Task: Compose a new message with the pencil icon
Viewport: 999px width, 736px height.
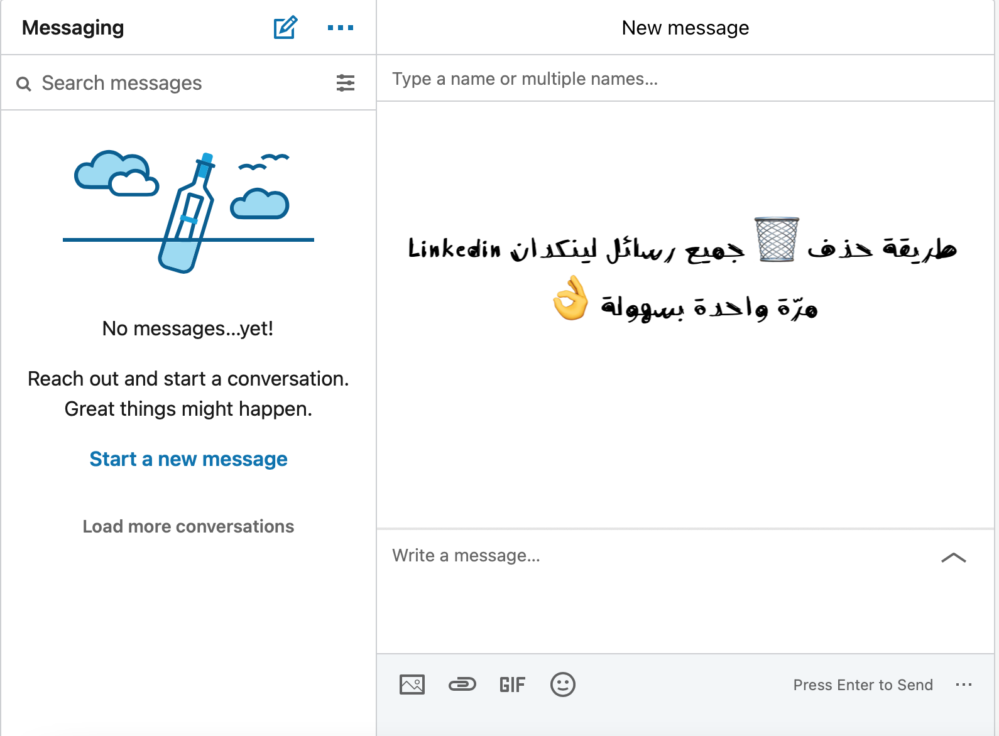Action: (284, 27)
